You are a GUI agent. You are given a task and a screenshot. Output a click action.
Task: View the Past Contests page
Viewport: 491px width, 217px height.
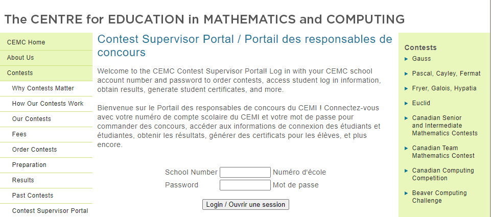coord(33,196)
